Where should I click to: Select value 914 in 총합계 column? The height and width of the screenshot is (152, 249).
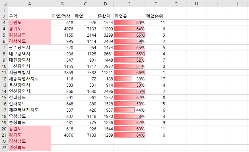tap(105, 85)
